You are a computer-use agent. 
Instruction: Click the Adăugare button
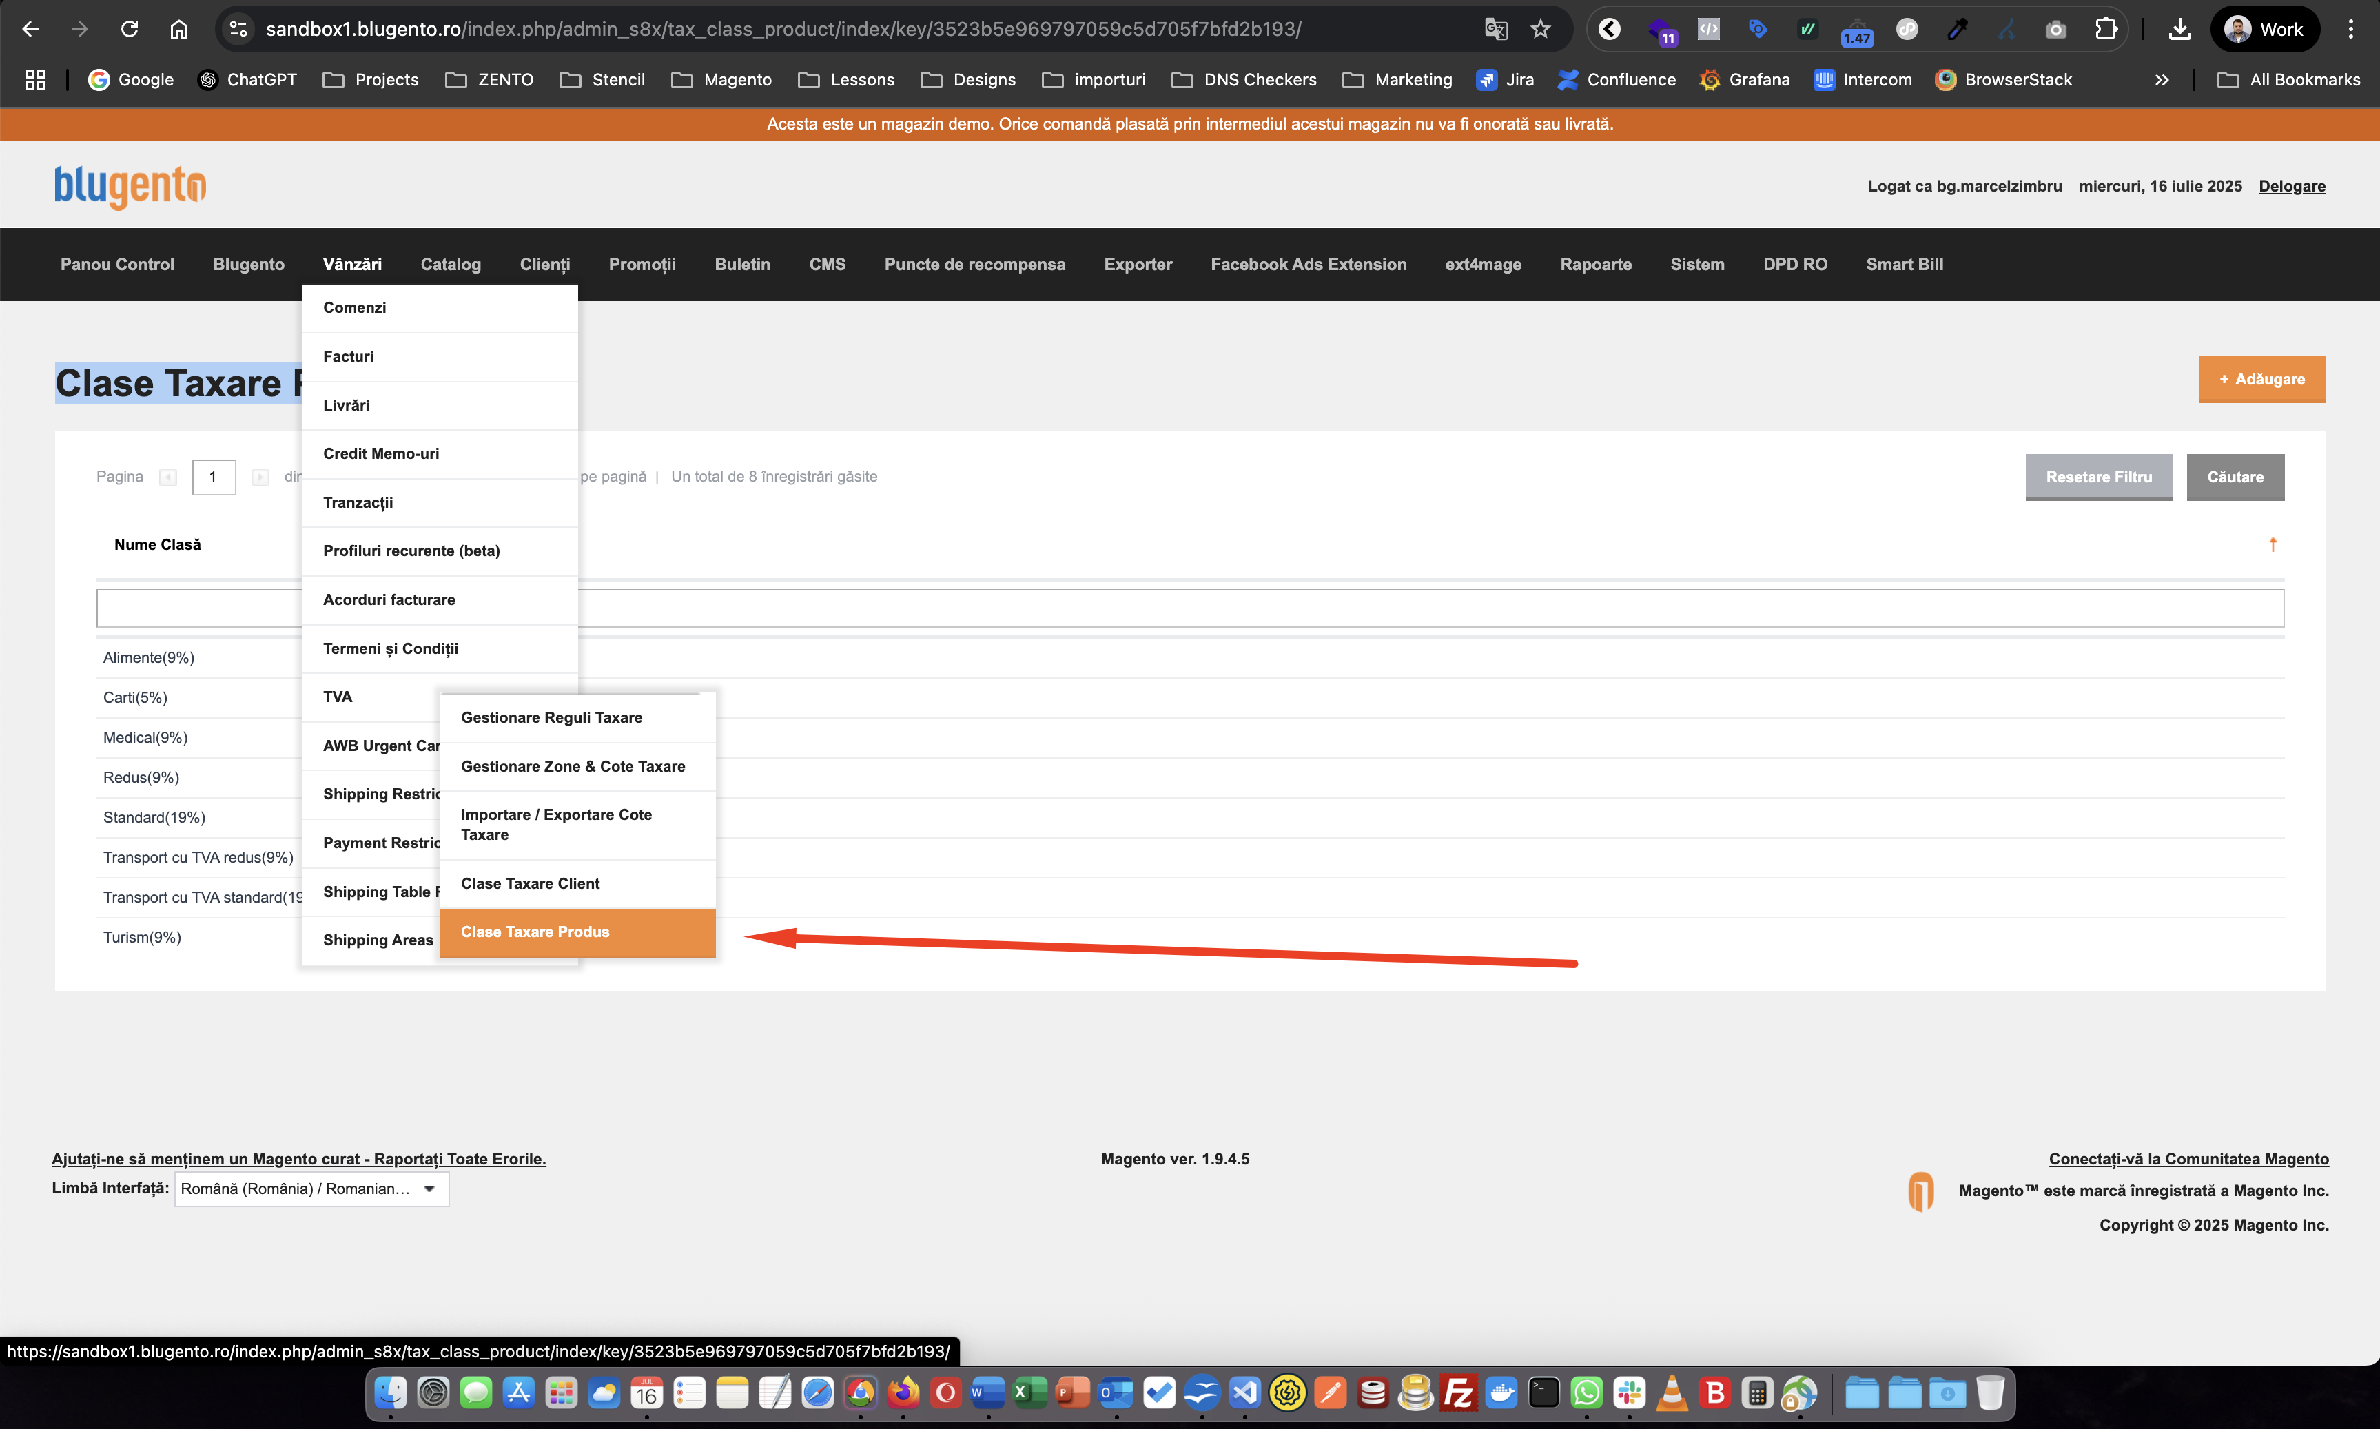[2261, 380]
